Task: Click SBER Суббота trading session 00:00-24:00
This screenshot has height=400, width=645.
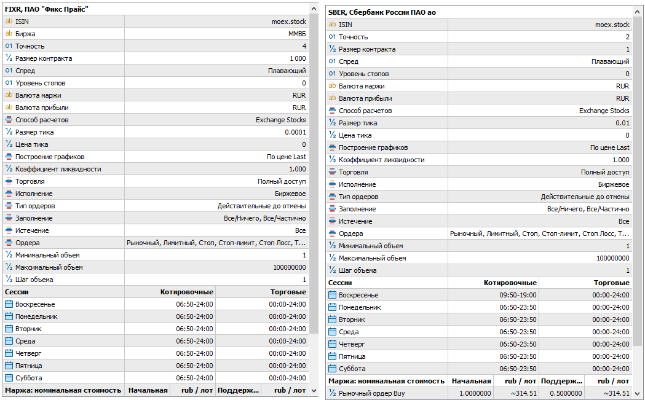Action: click(611, 369)
